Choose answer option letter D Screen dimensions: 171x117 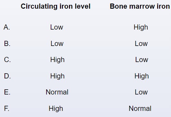7,76
